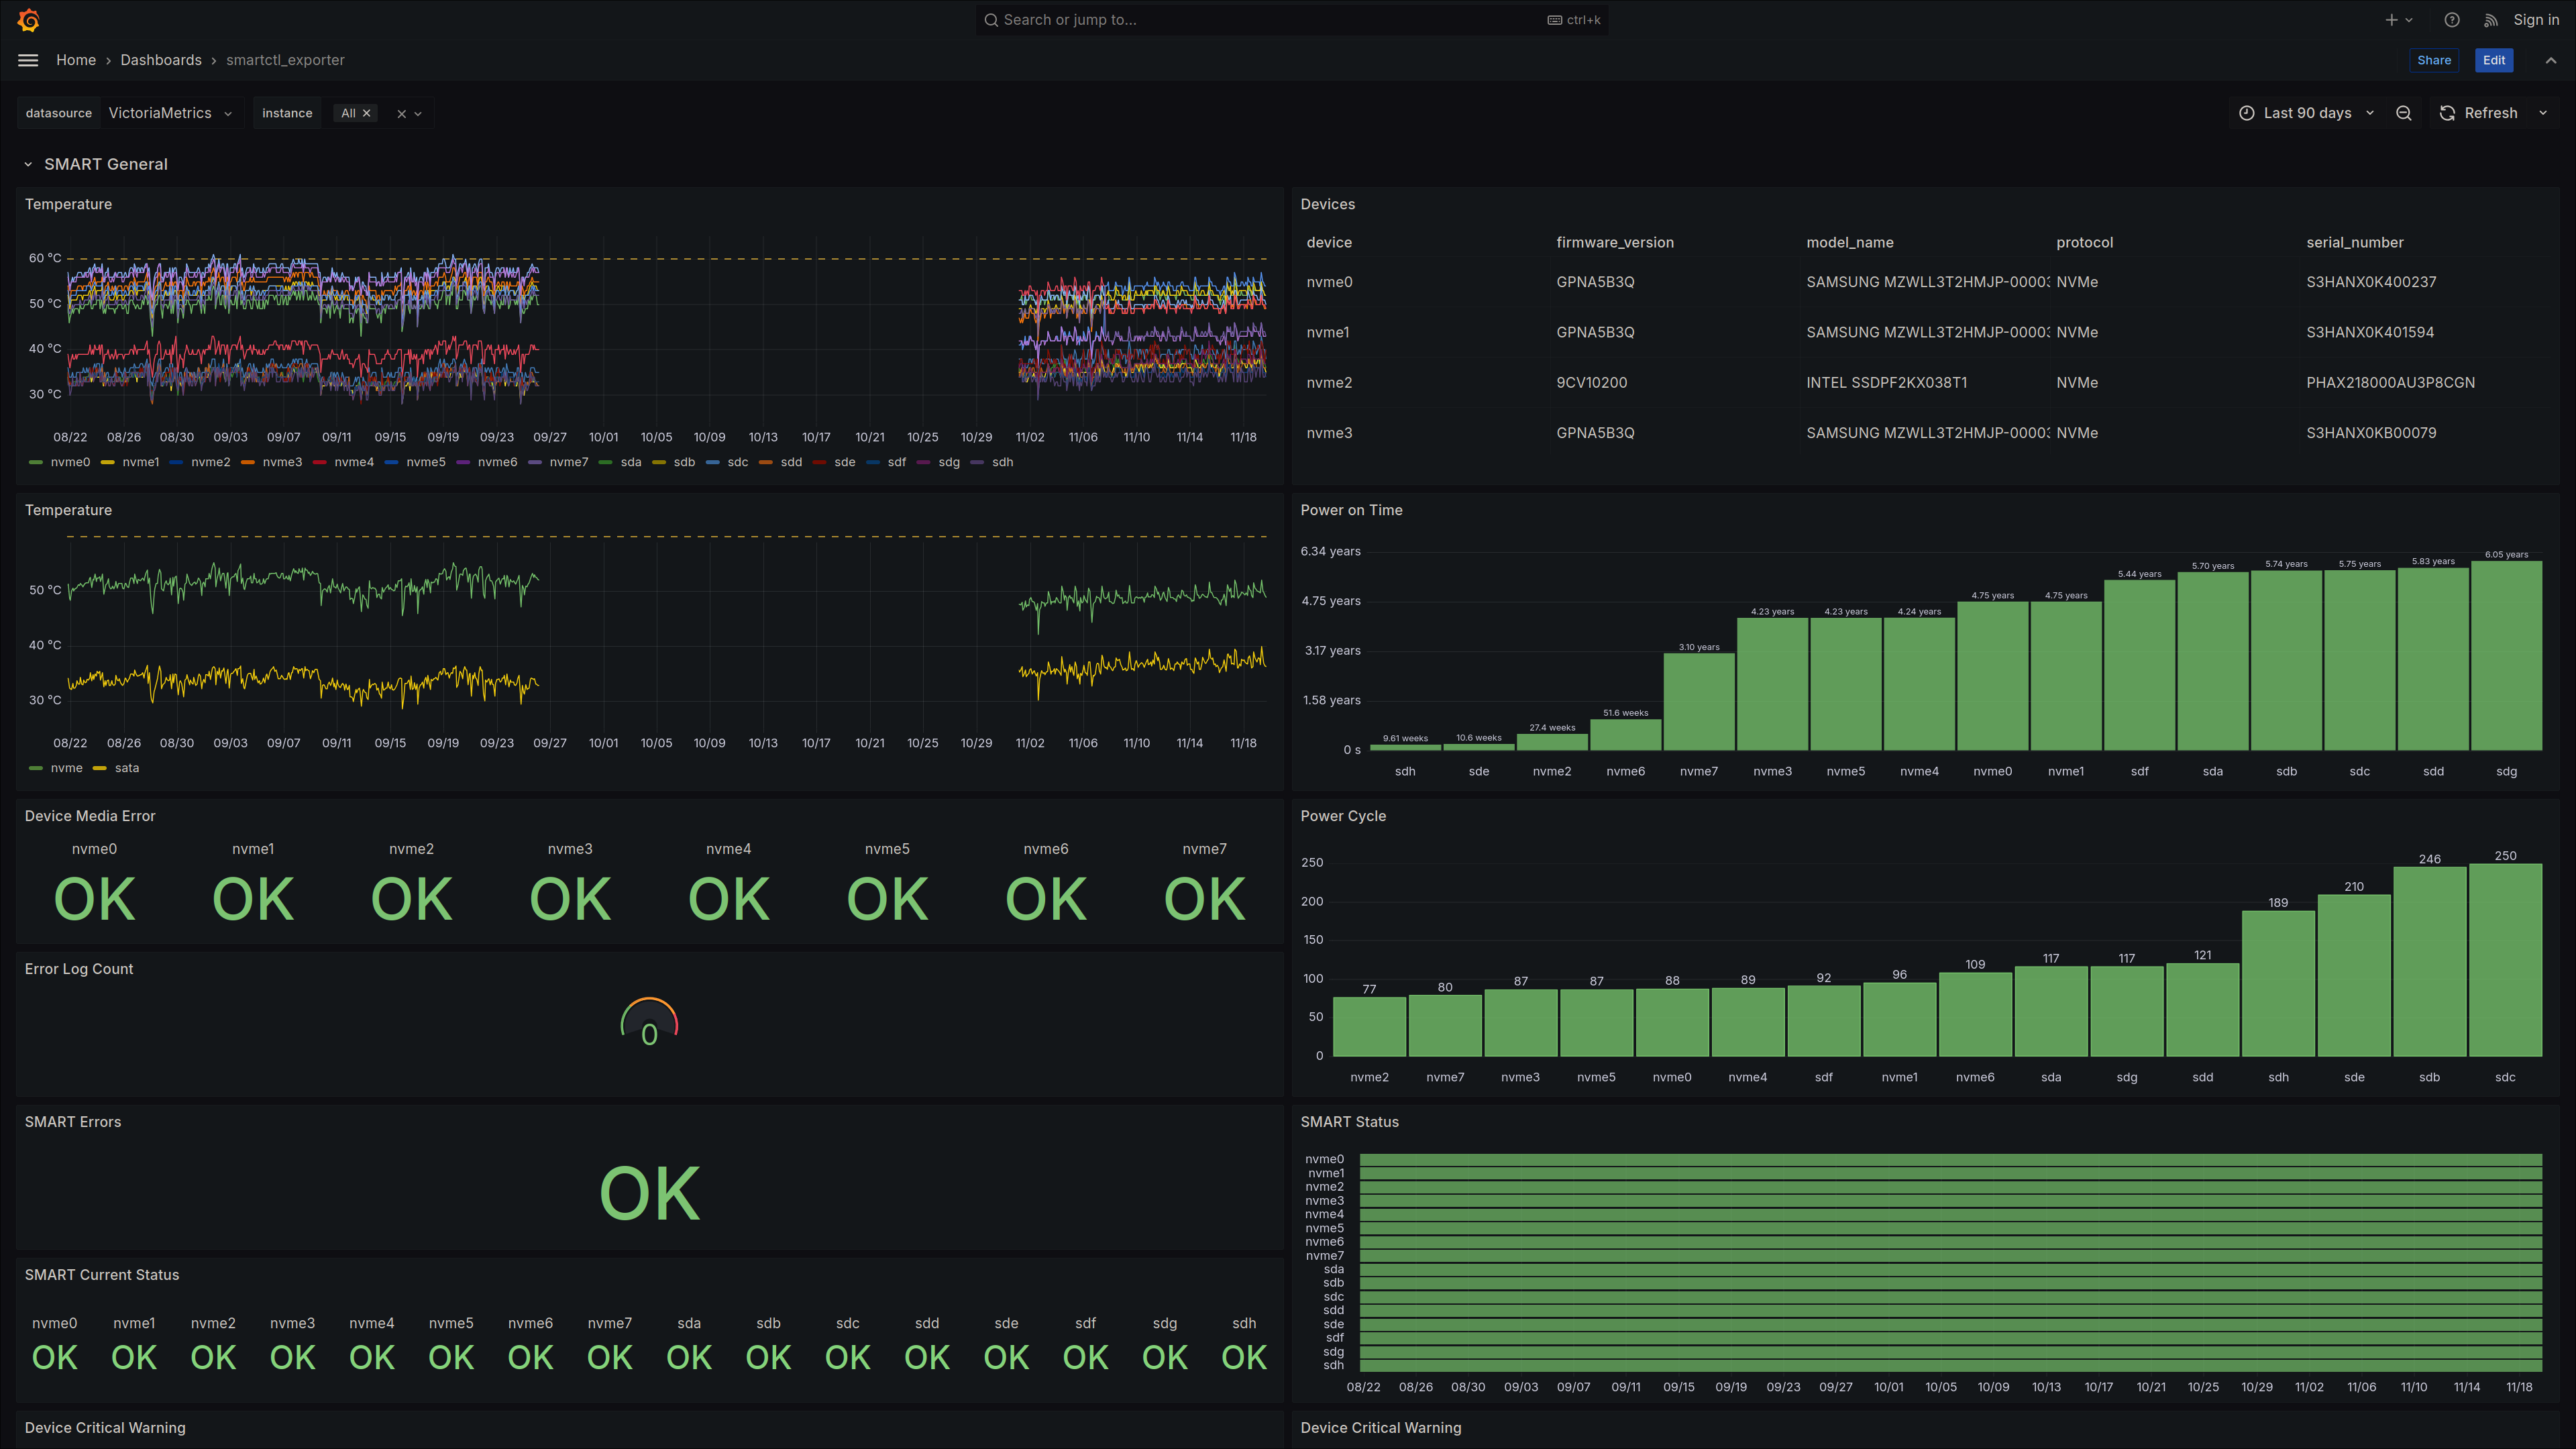The width and height of the screenshot is (2576, 1449).
Task: Go to the Home breadcrumb
Action: (76, 60)
